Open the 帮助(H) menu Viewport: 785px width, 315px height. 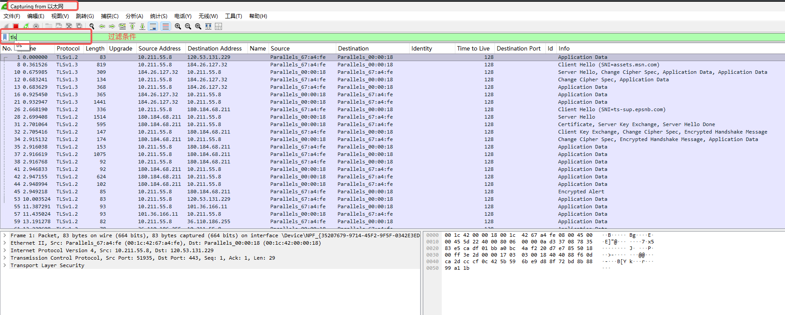click(x=258, y=16)
